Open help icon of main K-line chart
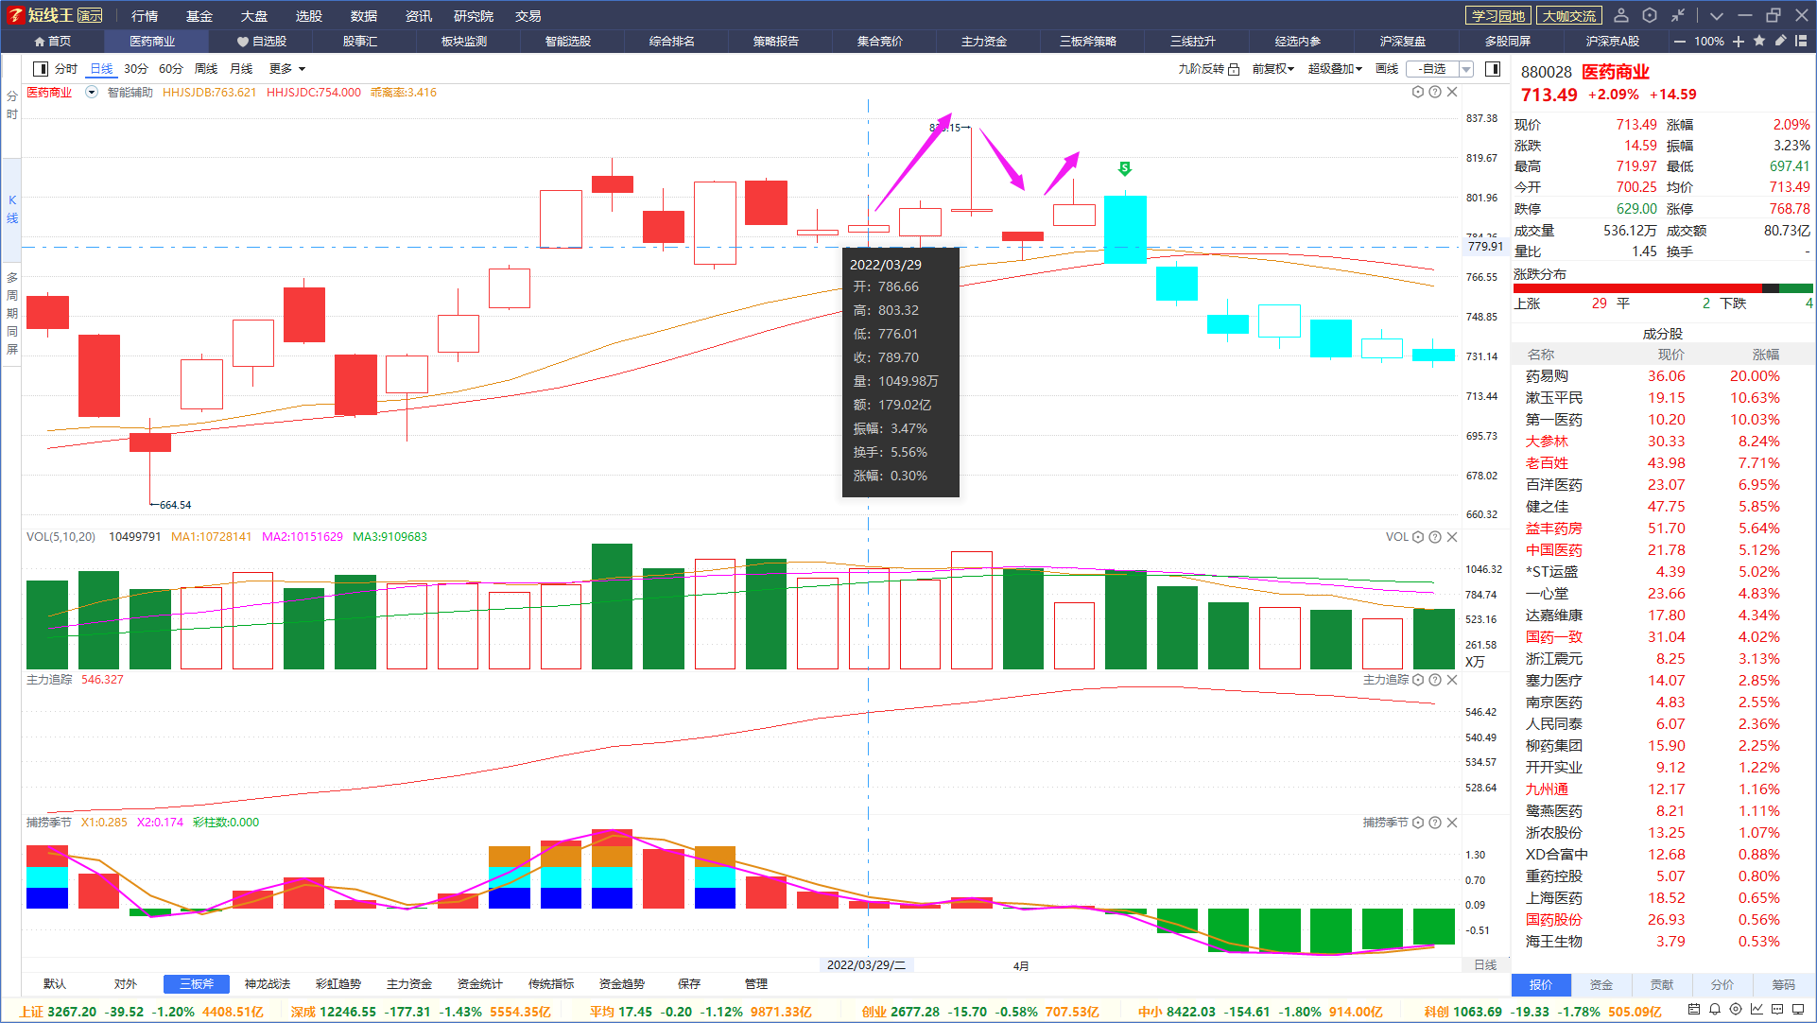Screen dimensions: 1817x1023 [1435, 92]
